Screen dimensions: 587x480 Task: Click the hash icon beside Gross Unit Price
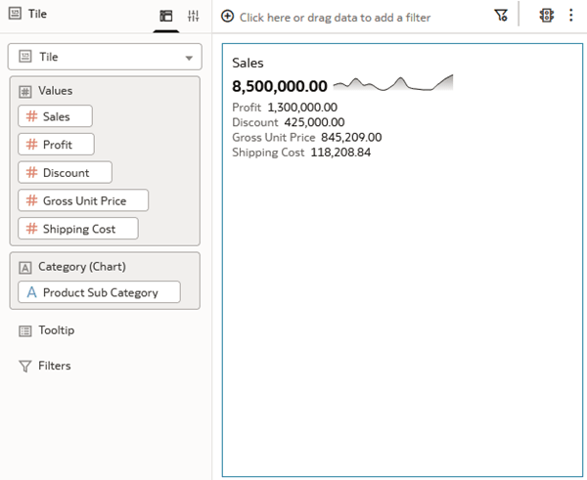(32, 200)
